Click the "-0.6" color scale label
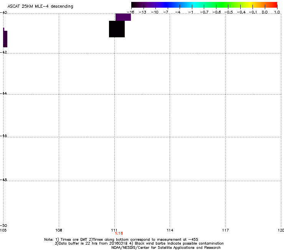 tap(216, 12)
